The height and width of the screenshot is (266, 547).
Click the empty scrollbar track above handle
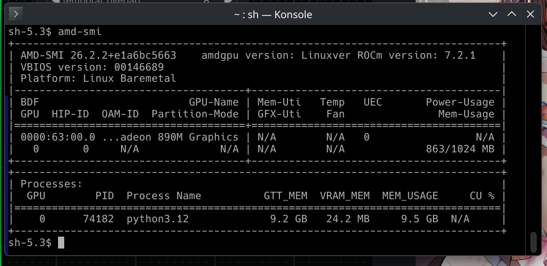pos(533,129)
